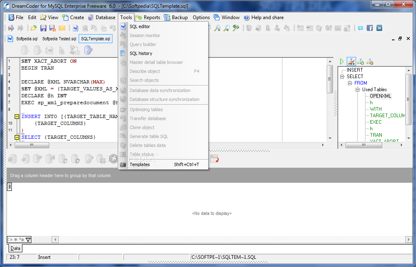Open the View menu
Image resolution: width=416 pixels, height=267 pixels.
tap(49, 18)
